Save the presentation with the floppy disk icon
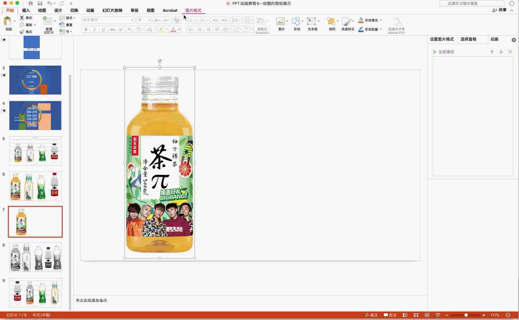The height and width of the screenshot is (320, 519). click(x=40, y=3)
